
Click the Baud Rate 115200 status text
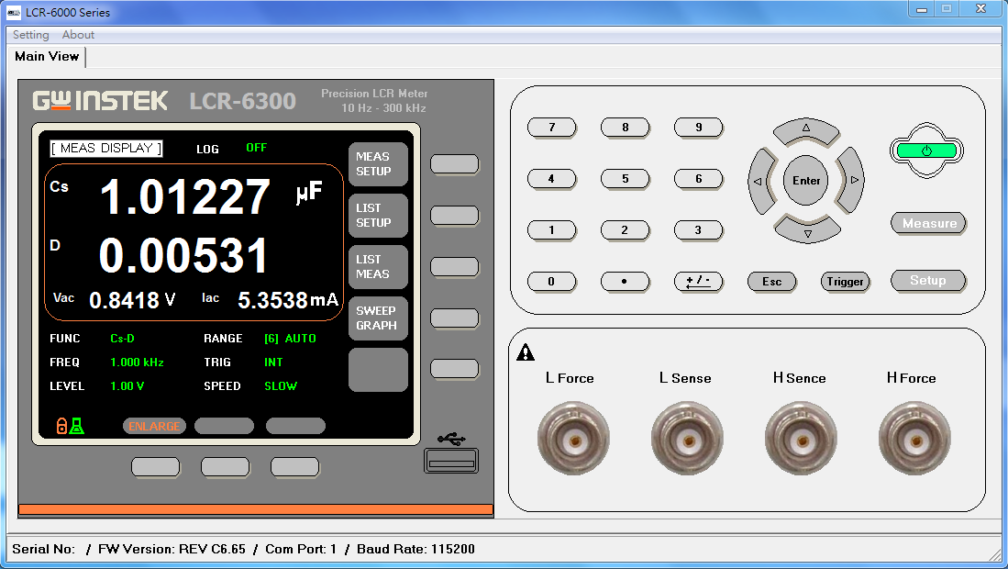coord(415,550)
